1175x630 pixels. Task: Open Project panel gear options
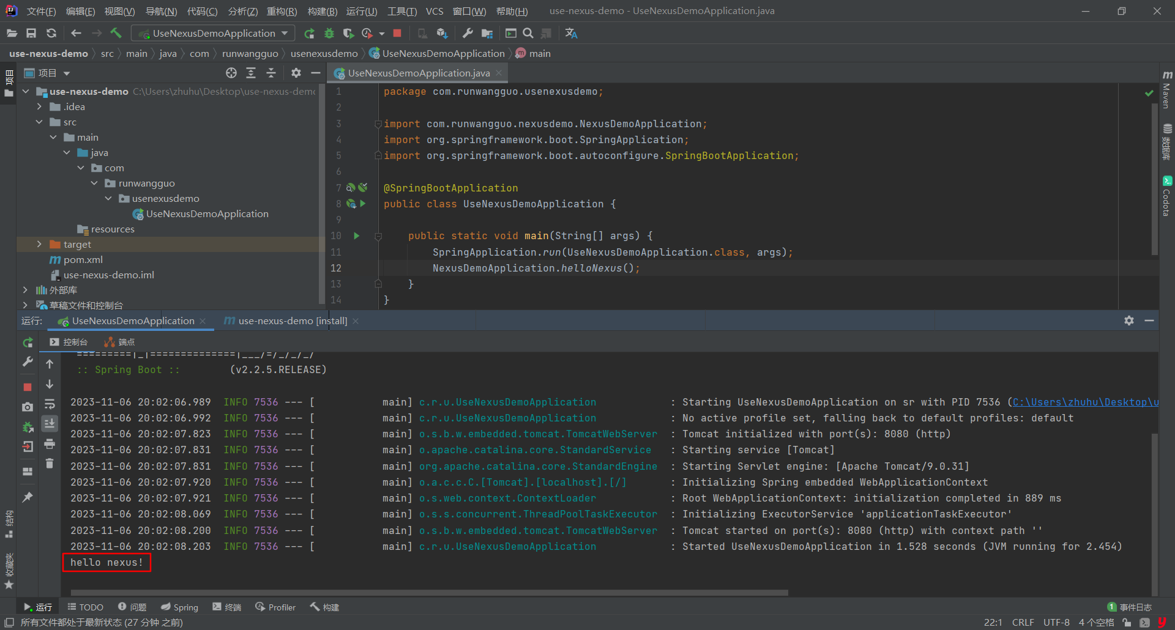(296, 73)
